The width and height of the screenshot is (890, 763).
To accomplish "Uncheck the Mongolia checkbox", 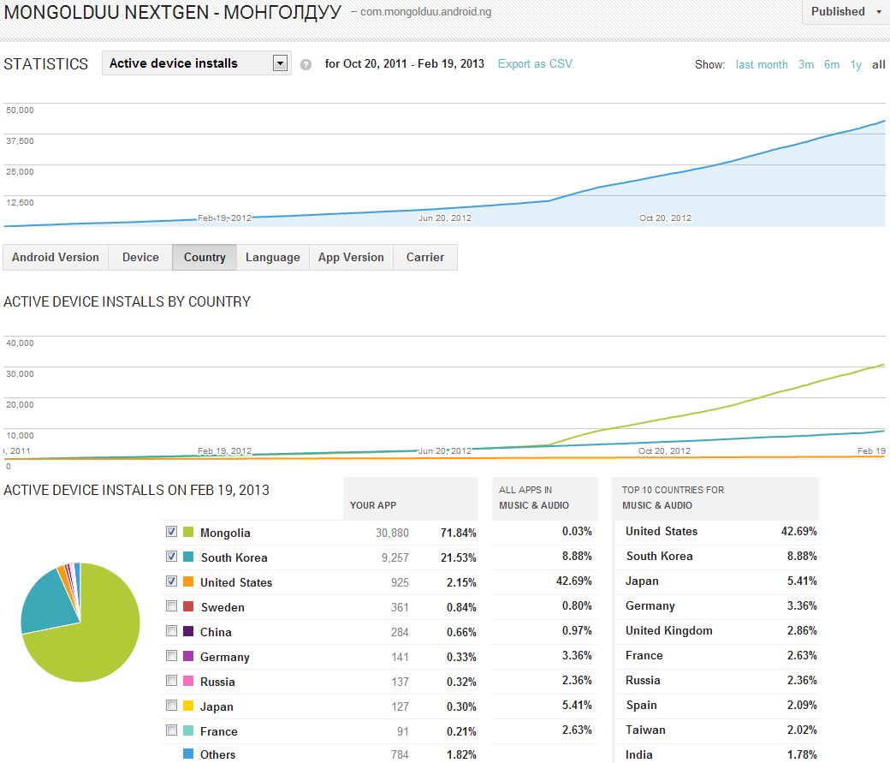I will 171,531.
